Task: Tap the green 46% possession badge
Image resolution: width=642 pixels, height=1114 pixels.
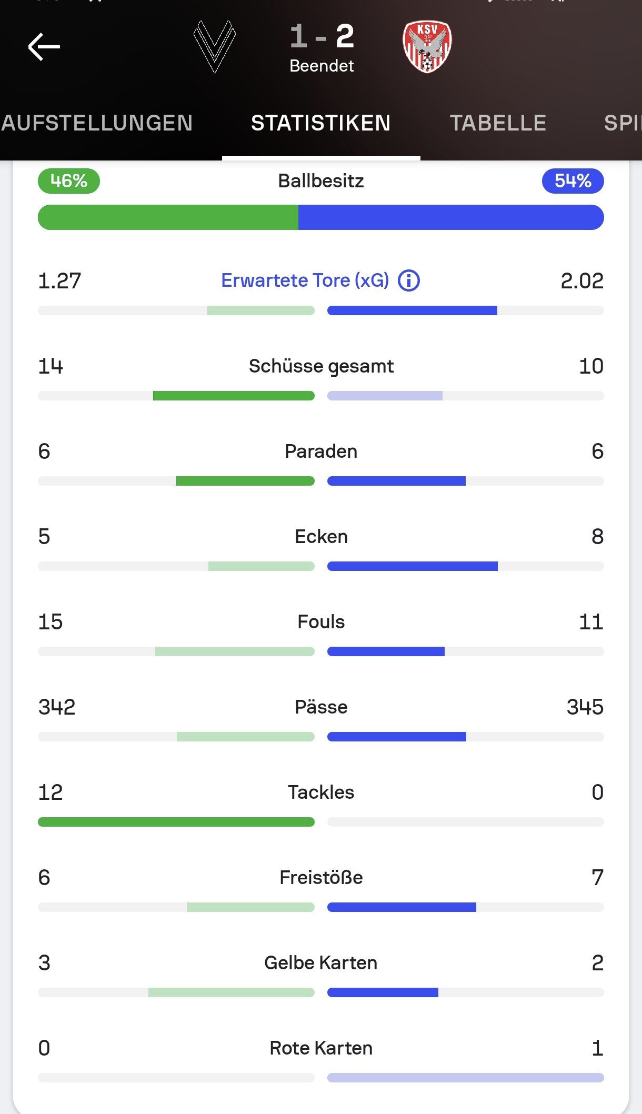Action: [x=69, y=181]
